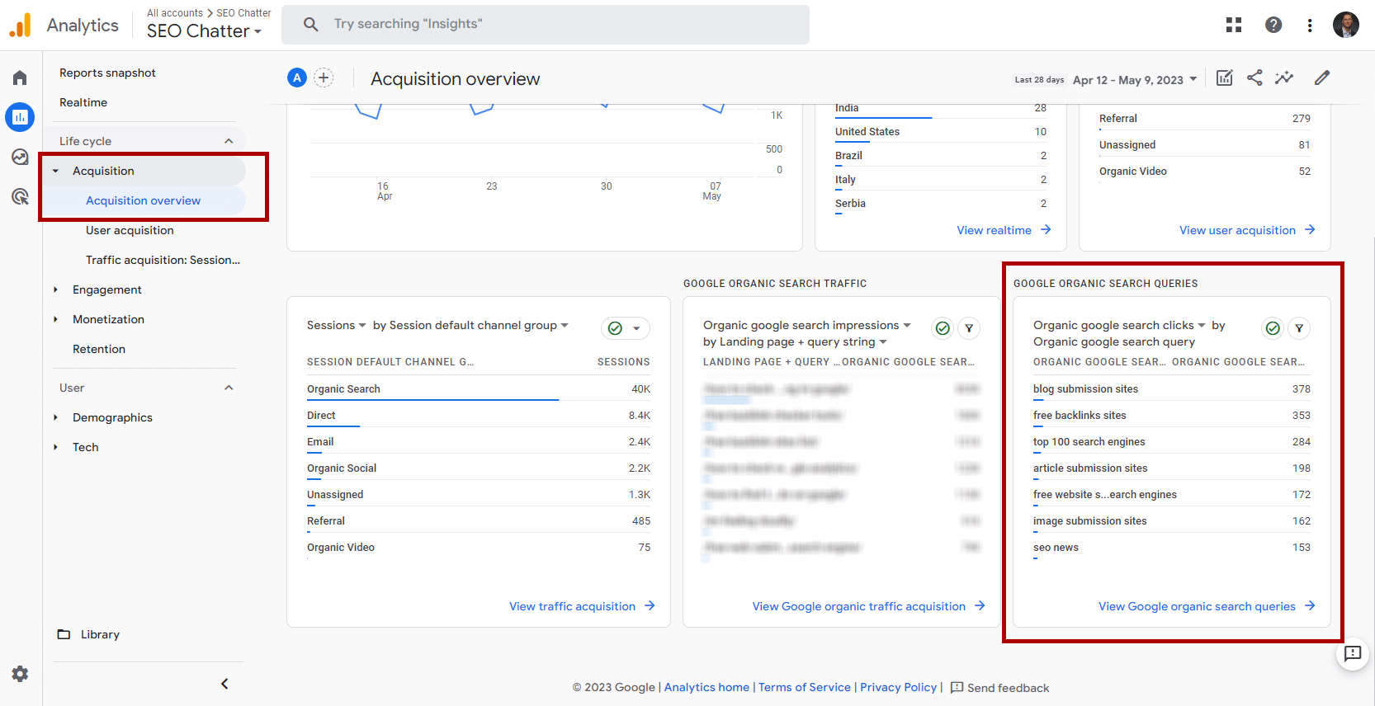Click the Library folder icon

[x=64, y=634]
